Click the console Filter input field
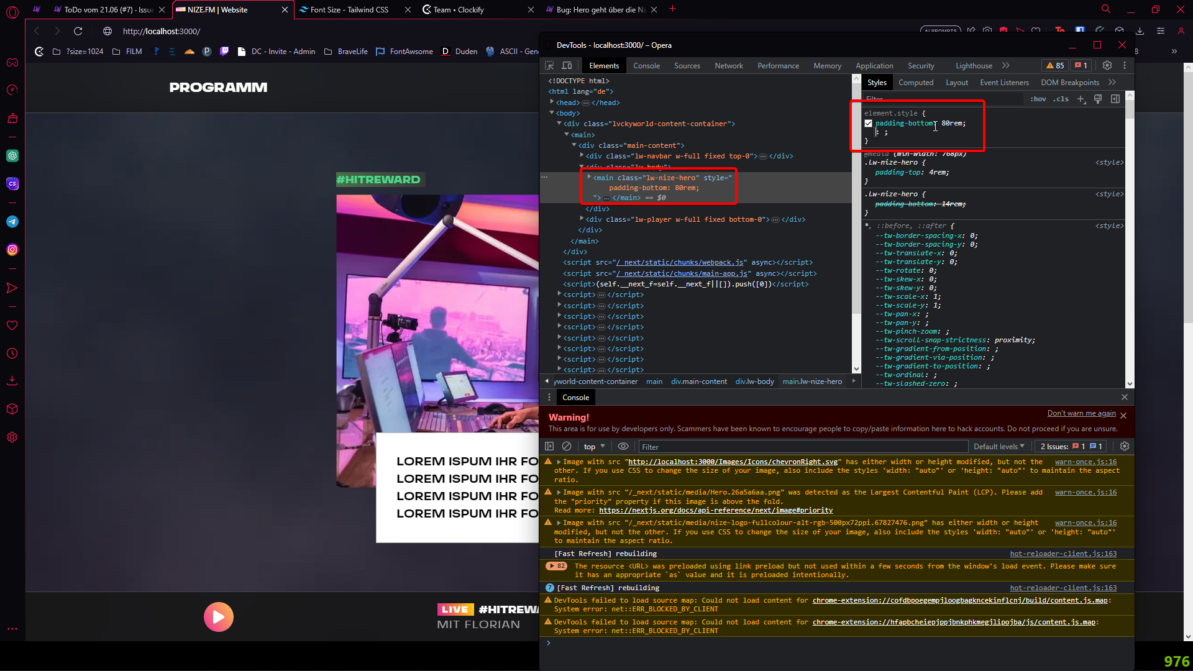 (x=802, y=446)
